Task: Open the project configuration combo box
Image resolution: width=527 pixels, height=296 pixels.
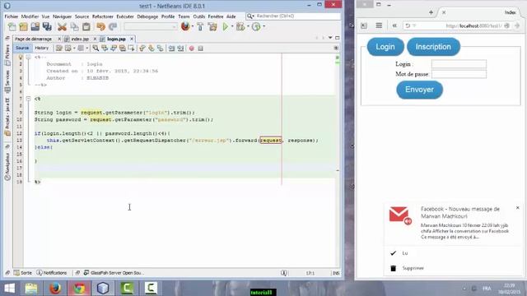Action: click(151, 26)
